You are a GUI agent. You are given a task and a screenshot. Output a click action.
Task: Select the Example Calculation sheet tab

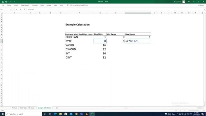[44, 108]
